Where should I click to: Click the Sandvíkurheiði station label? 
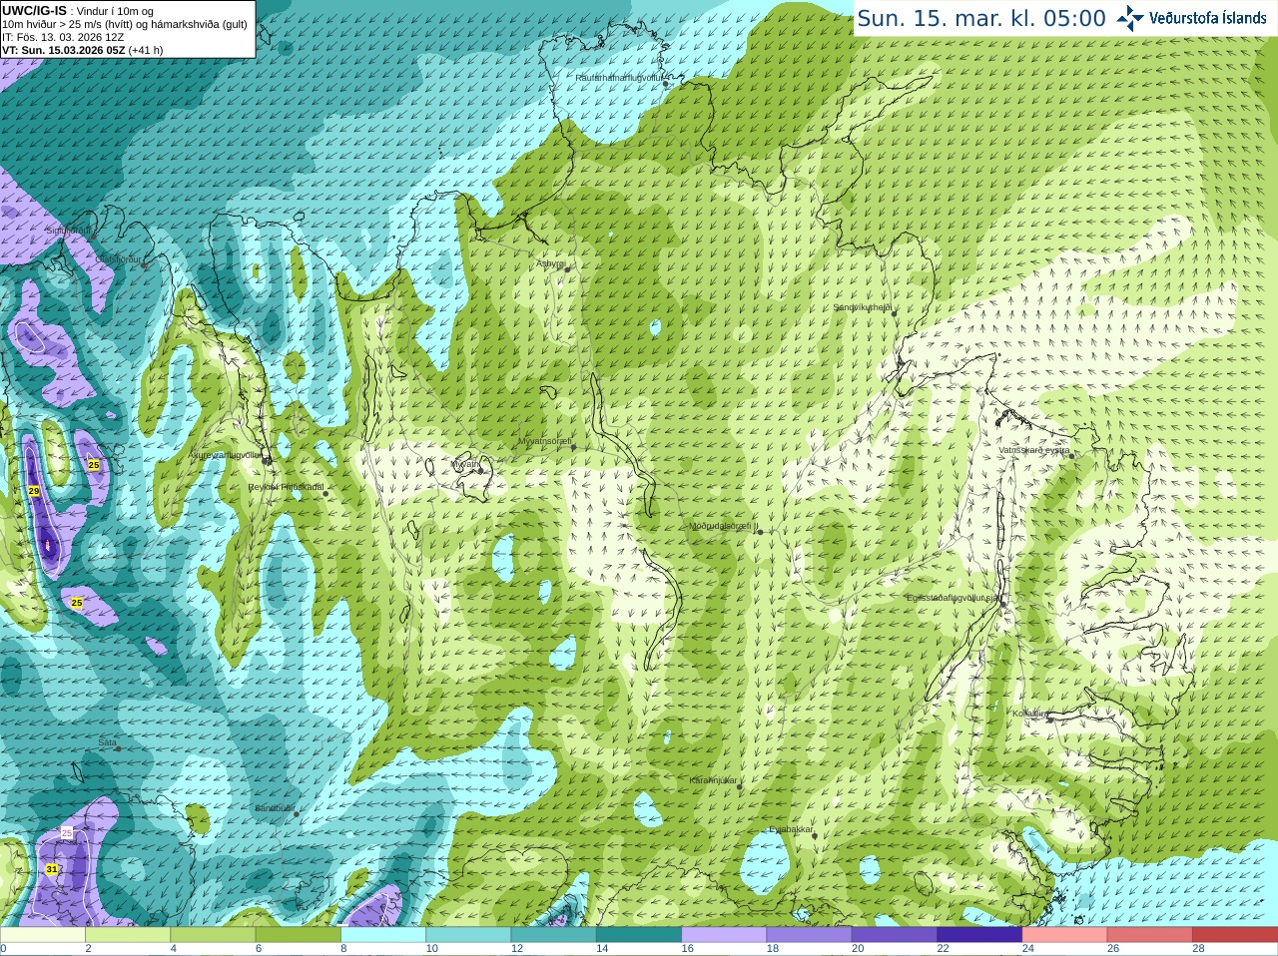(x=862, y=307)
